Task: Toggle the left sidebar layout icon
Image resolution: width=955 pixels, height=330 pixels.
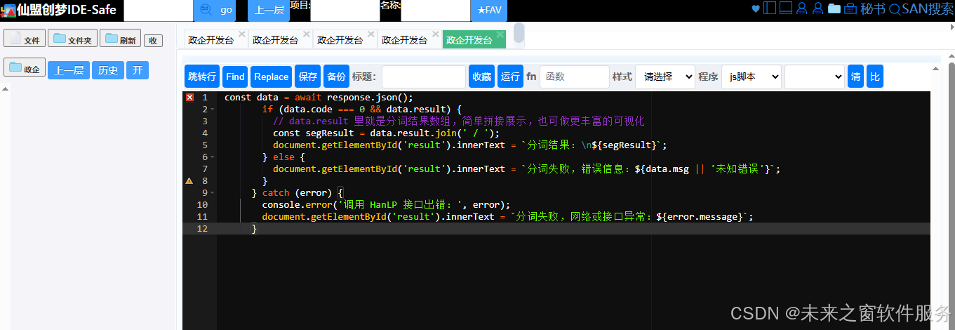Action: coord(770,8)
